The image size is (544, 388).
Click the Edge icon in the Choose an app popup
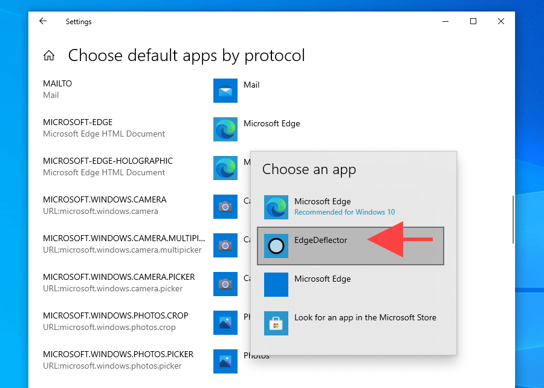[x=276, y=207]
